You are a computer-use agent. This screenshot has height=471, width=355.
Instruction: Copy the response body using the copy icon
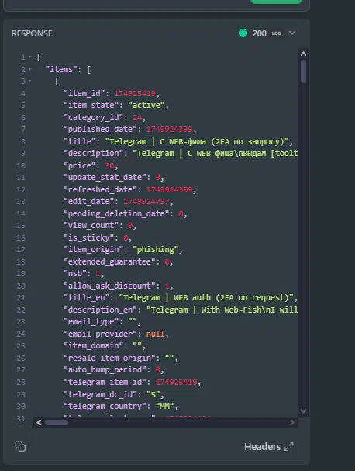click(20, 446)
